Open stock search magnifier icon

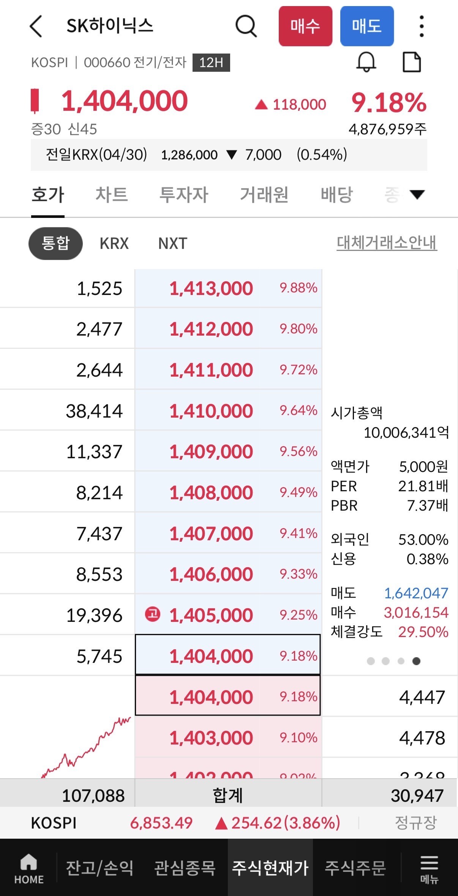click(x=246, y=26)
